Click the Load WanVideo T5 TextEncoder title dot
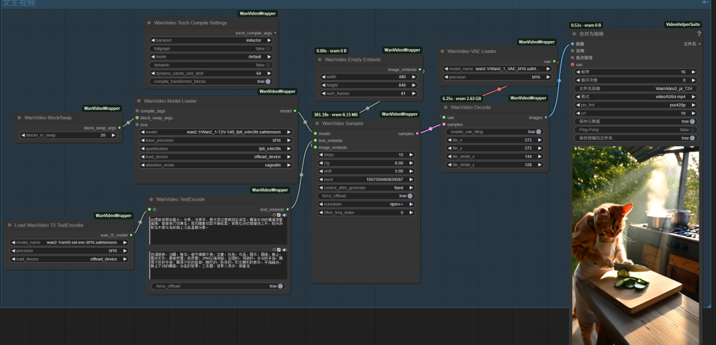Screen dimensions: 716x345 pyautogui.click(x=9, y=225)
